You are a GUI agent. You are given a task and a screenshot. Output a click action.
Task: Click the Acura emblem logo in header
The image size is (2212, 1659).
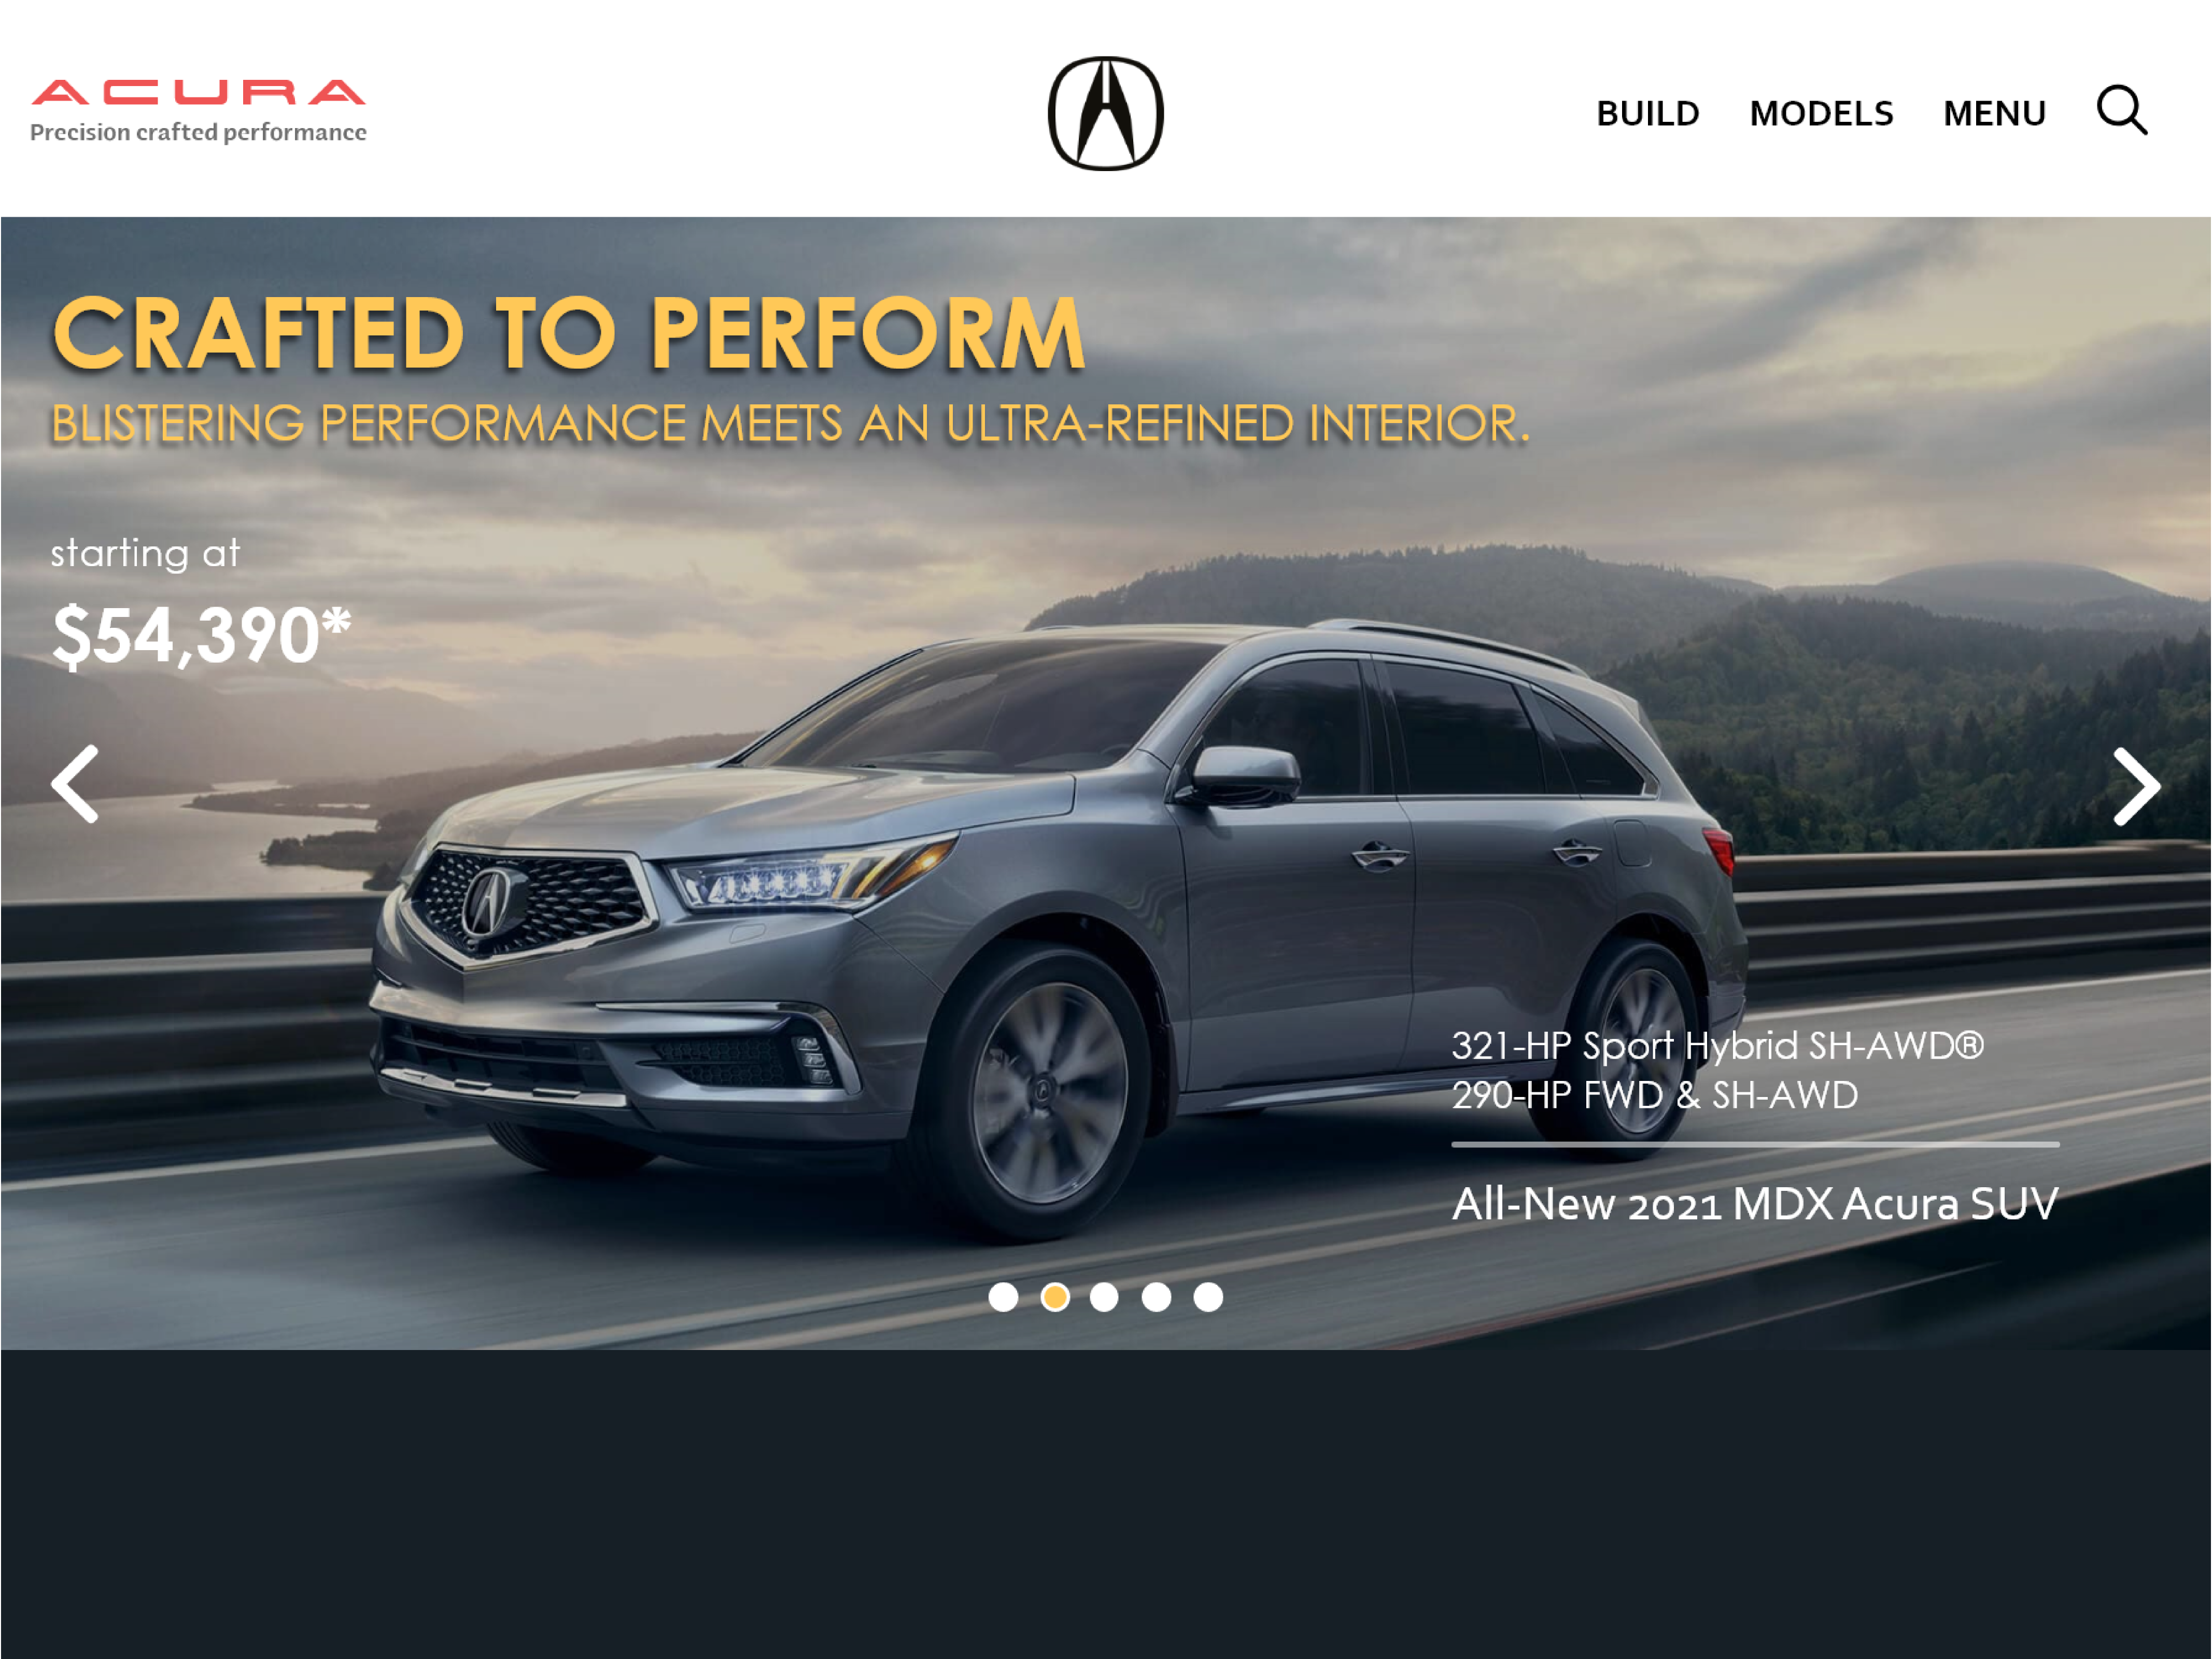(1105, 113)
